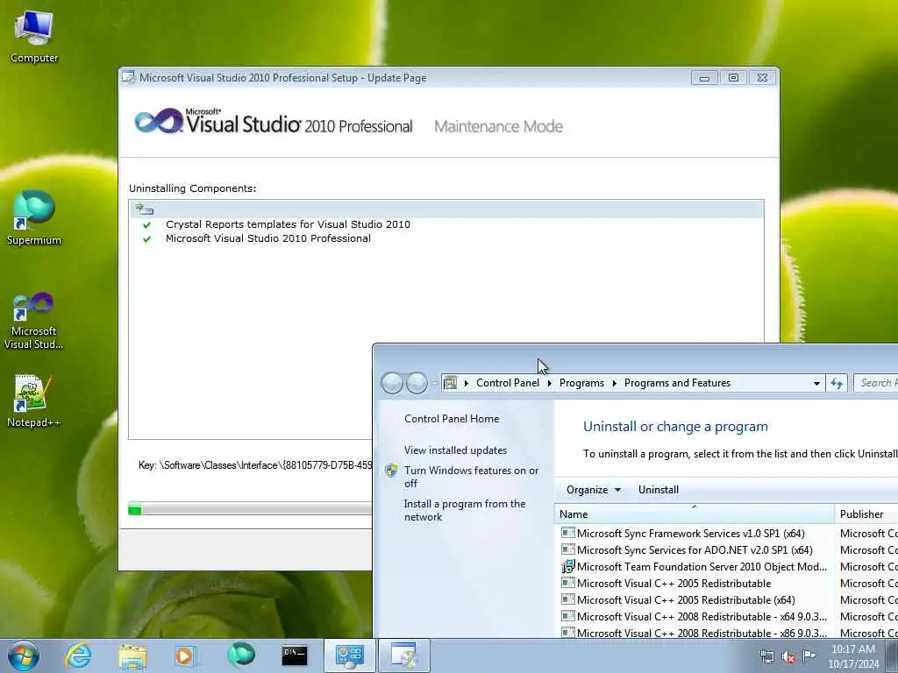Click the Control Panel breadcrumb
Viewport: 898px width, 673px height.
tap(508, 383)
